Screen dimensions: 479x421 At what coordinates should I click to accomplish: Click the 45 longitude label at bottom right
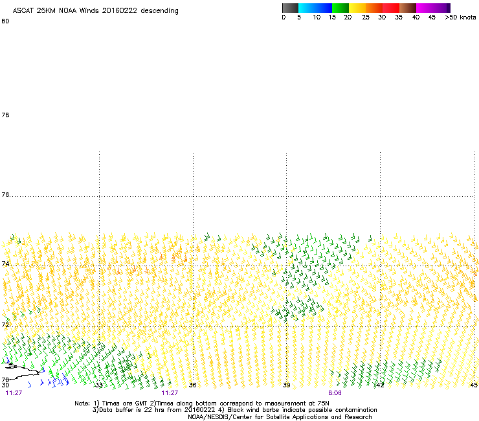coord(474,385)
